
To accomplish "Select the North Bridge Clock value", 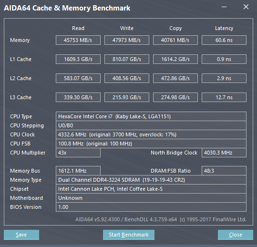I will click(x=224, y=153).
